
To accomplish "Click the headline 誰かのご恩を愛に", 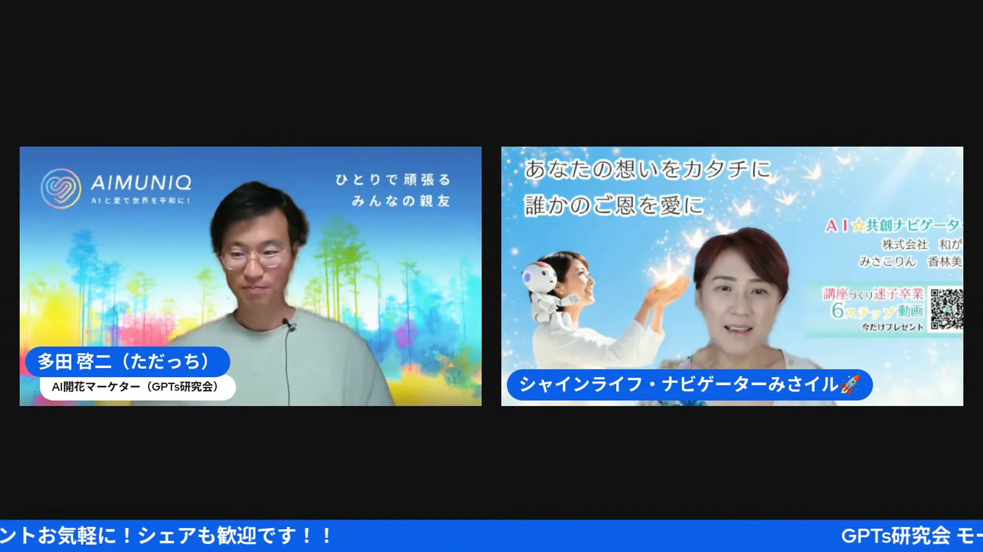I will click(614, 205).
